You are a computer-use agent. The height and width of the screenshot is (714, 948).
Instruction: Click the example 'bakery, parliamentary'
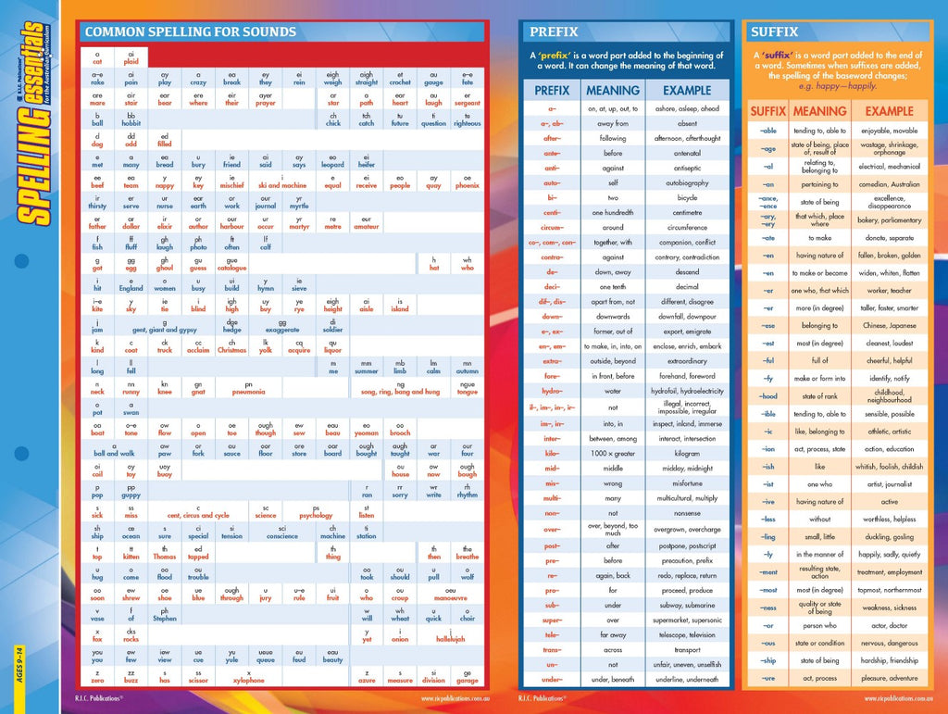(889, 220)
